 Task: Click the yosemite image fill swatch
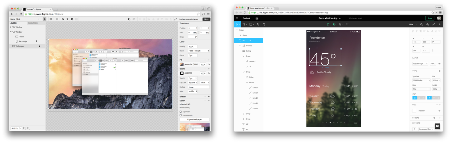[182, 64]
